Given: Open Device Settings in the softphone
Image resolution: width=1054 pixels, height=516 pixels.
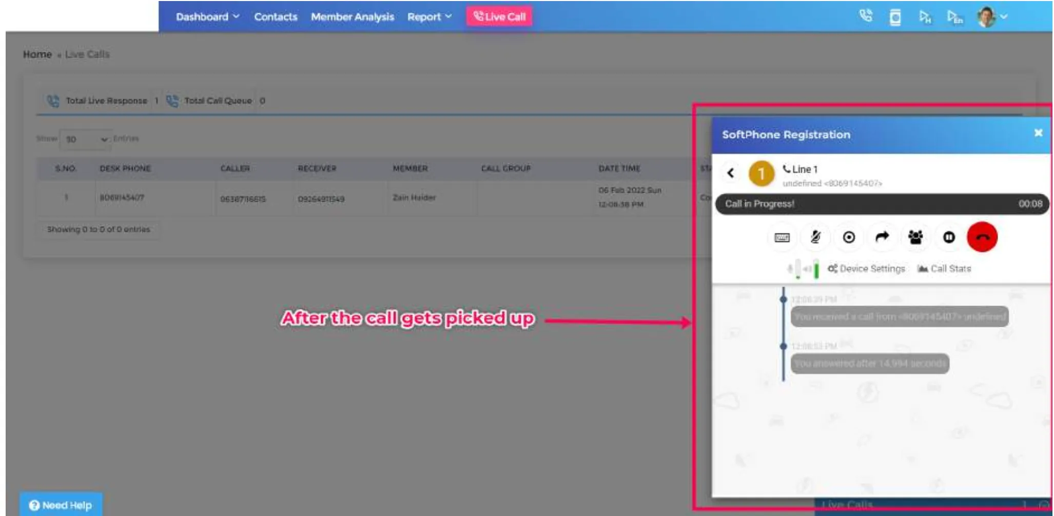Looking at the screenshot, I should [866, 268].
